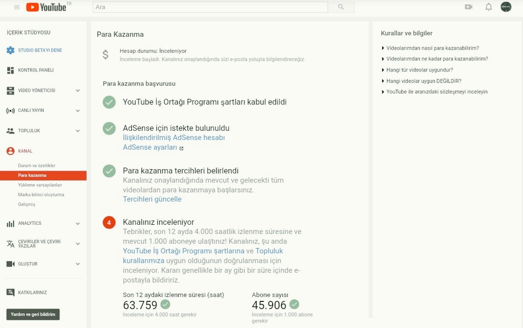Click Tercihleri güncelle link

pos(152,199)
